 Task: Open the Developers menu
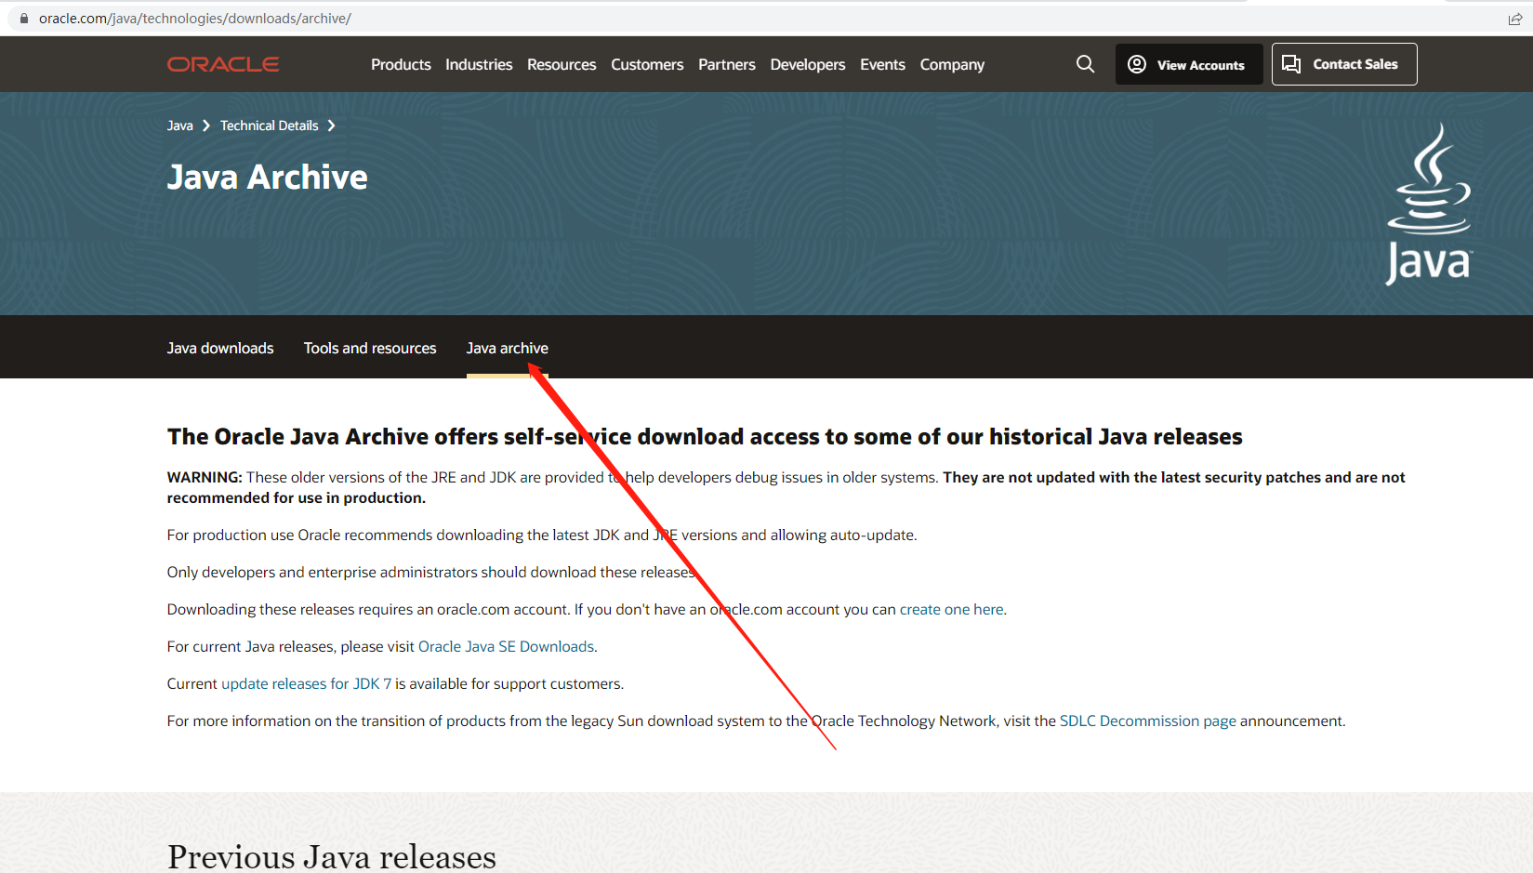pos(808,64)
